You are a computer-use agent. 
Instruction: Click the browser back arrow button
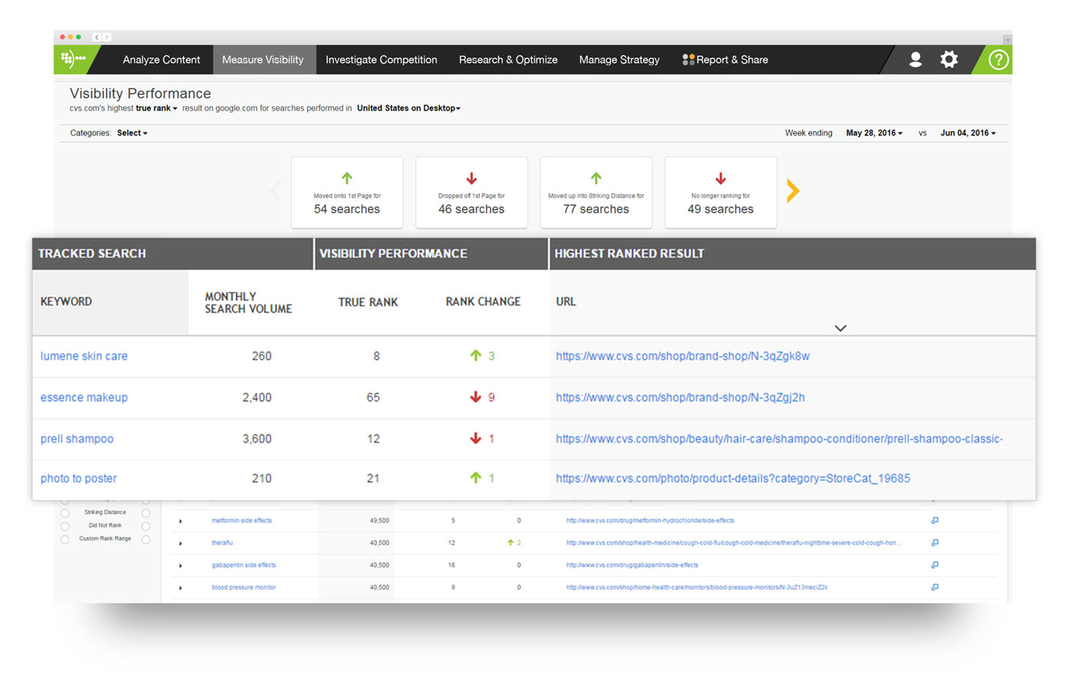pyautogui.click(x=97, y=37)
